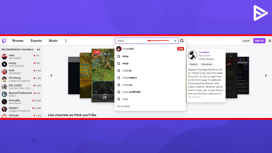Collapse the Recommended Channels sidebar
Viewport: 272px width, 153px height.
tap(38, 49)
